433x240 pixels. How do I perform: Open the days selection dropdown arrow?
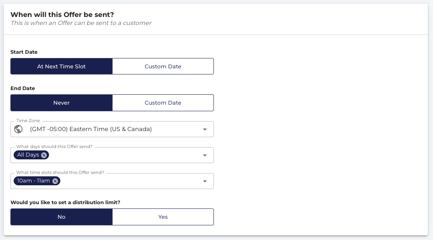pos(205,156)
